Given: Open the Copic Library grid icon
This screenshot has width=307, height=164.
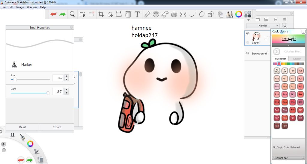Looking at the screenshot, I should [248, 14].
